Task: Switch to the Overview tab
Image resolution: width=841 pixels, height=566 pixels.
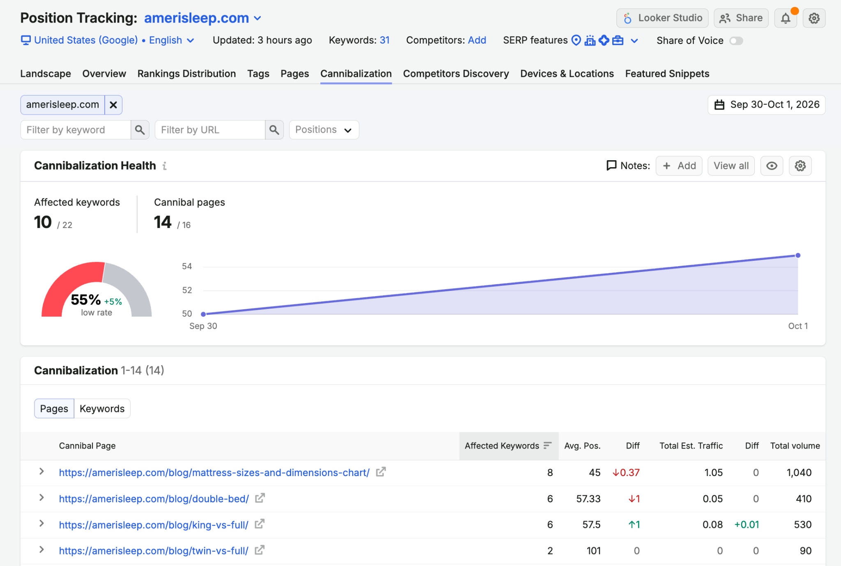Action: [x=104, y=74]
